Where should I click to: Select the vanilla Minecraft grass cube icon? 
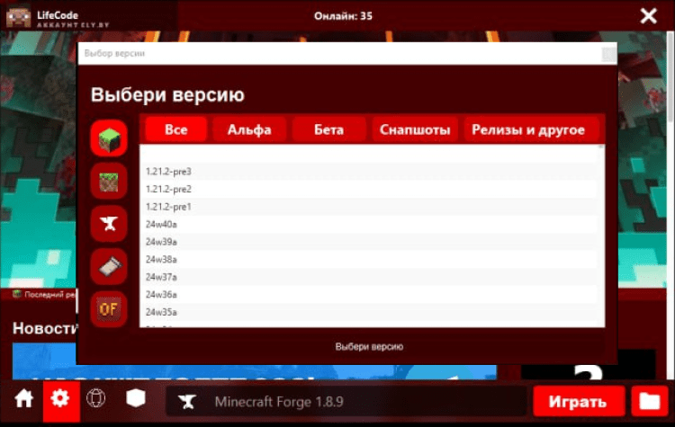(108, 138)
